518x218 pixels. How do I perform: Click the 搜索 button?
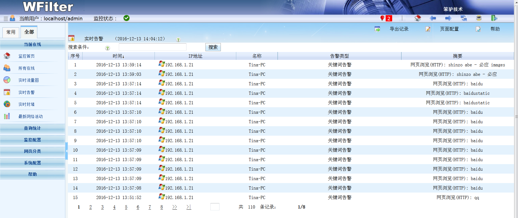(213, 47)
